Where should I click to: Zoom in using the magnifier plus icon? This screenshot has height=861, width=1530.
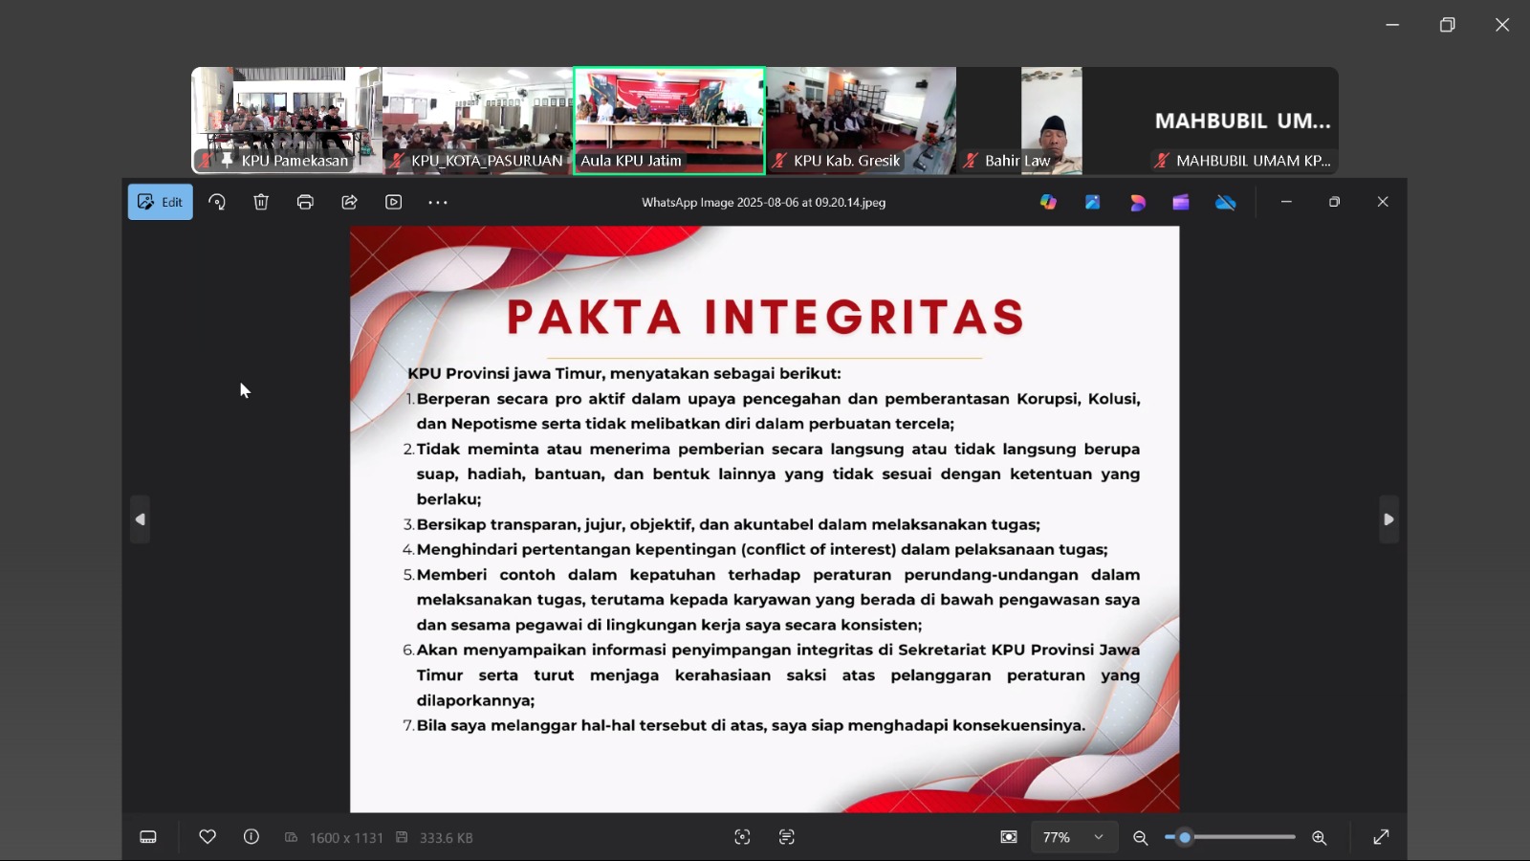coord(1320,837)
